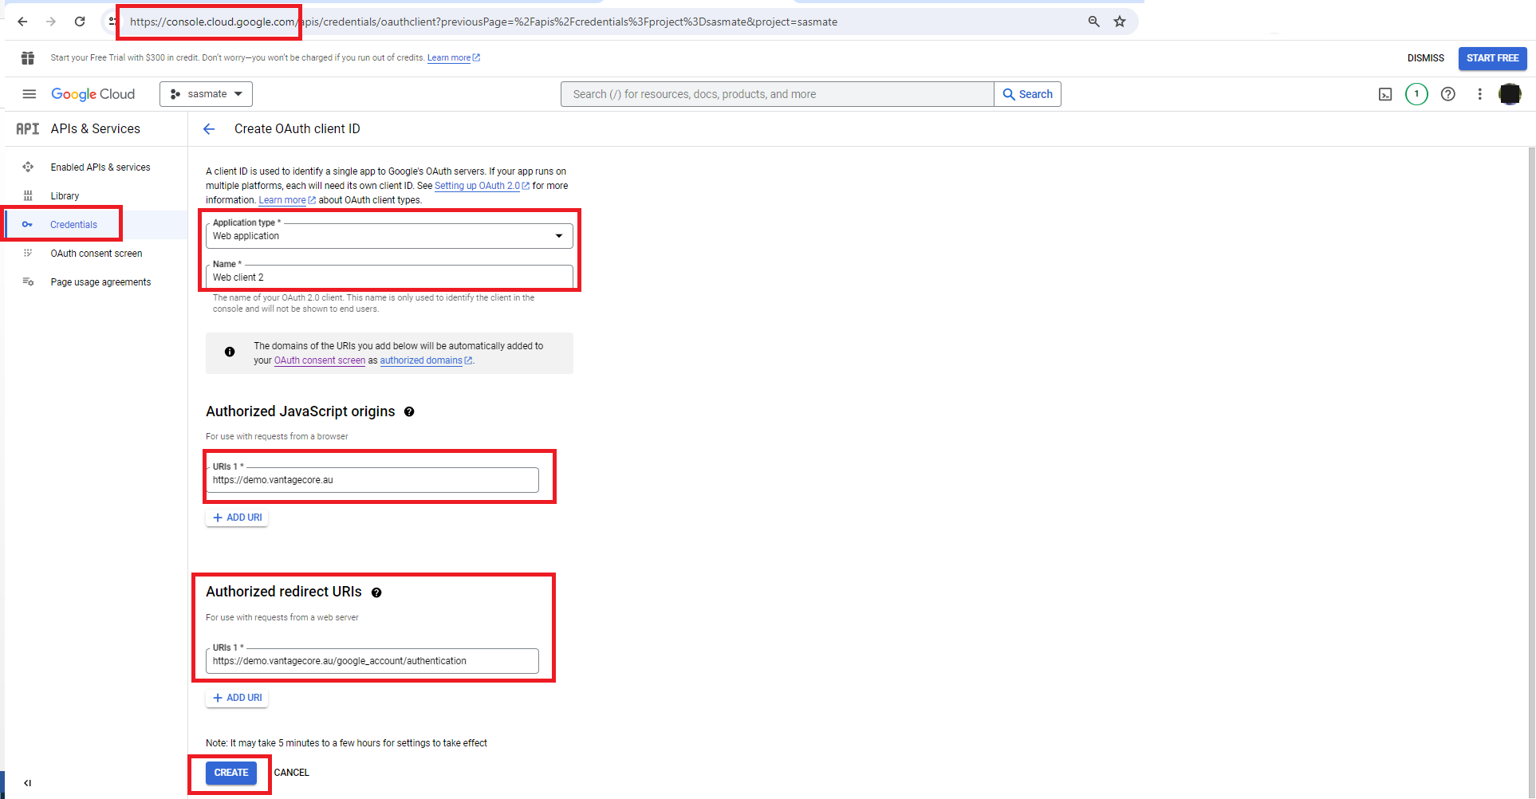Click the Name field containing Web client 2
1536x799 pixels.
389,277
